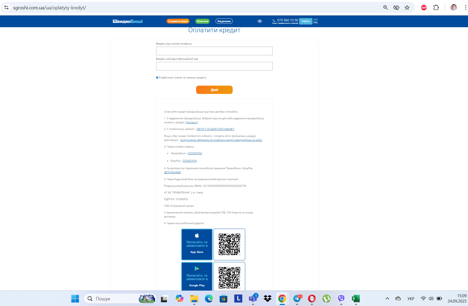Click the OneDrive cloud tray icon
Viewport: 468px width, 306px height.
[x=398, y=299]
